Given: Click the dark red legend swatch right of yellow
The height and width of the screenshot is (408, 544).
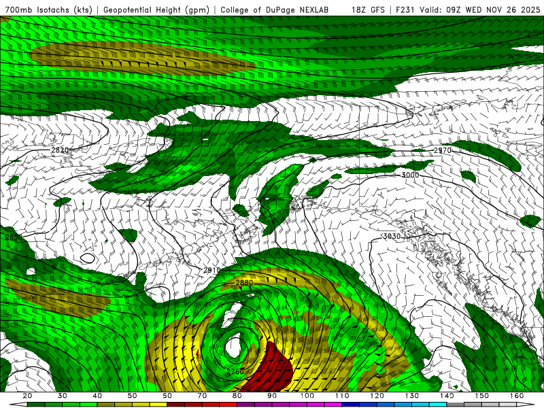Looking at the screenshot, I should [176, 405].
